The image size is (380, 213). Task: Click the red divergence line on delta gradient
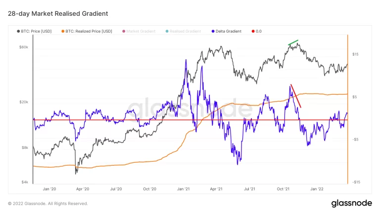(296, 96)
